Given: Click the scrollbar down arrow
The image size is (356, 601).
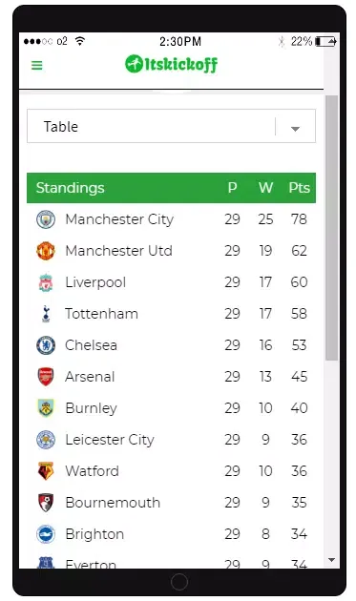Looking at the screenshot, I should tap(332, 560).
